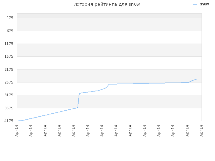Select the 4175 y-axis label

click(x=9, y=121)
